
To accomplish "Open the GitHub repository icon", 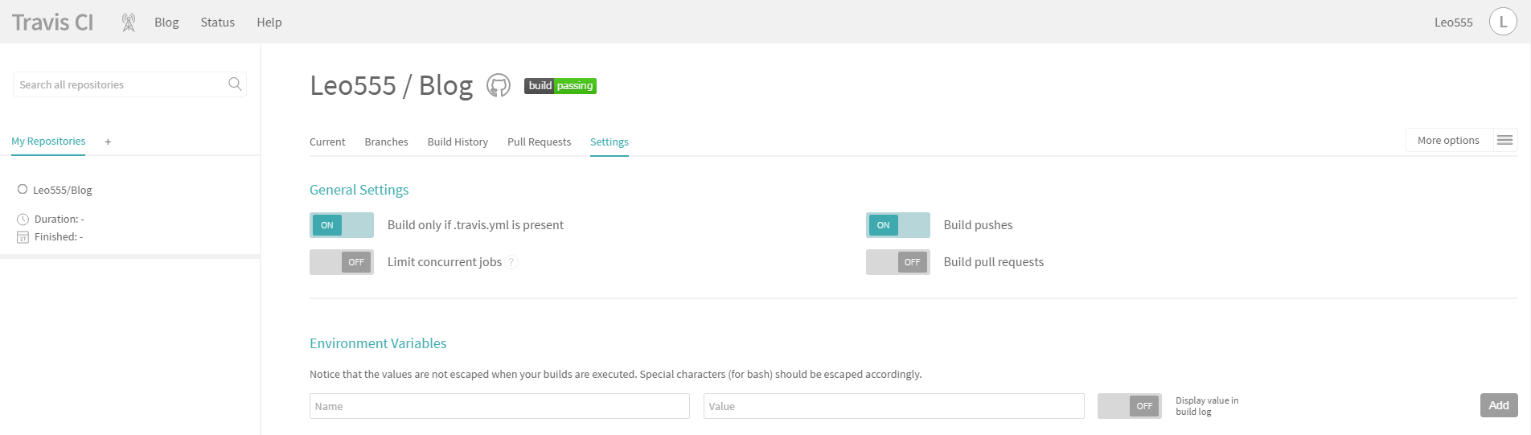I will (499, 85).
